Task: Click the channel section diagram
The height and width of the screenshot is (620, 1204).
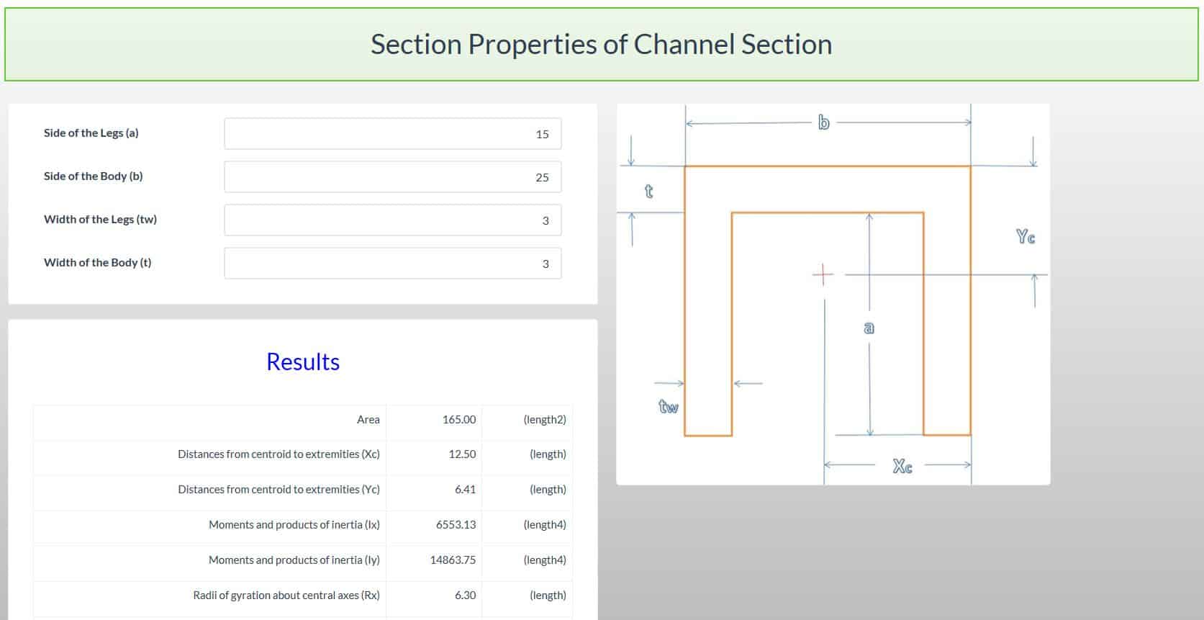Action: coord(833,295)
